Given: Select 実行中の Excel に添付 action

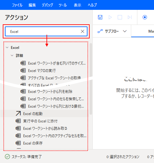Looking at the screenshot, I should coord(40,121).
